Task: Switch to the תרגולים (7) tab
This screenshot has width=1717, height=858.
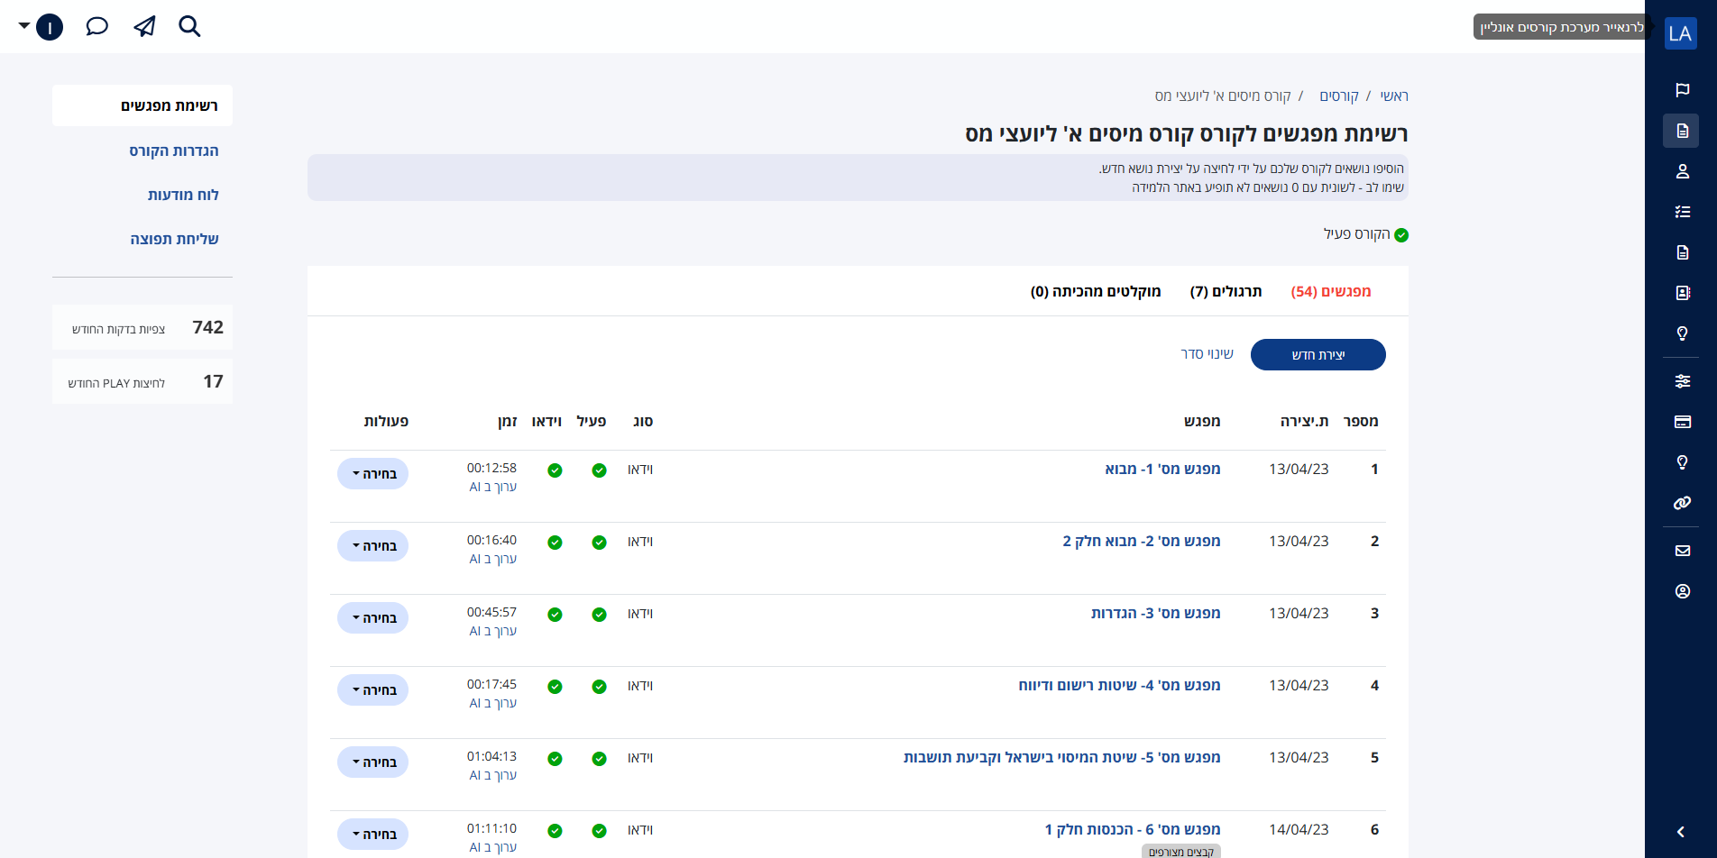Action: (x=1226, y=291)
